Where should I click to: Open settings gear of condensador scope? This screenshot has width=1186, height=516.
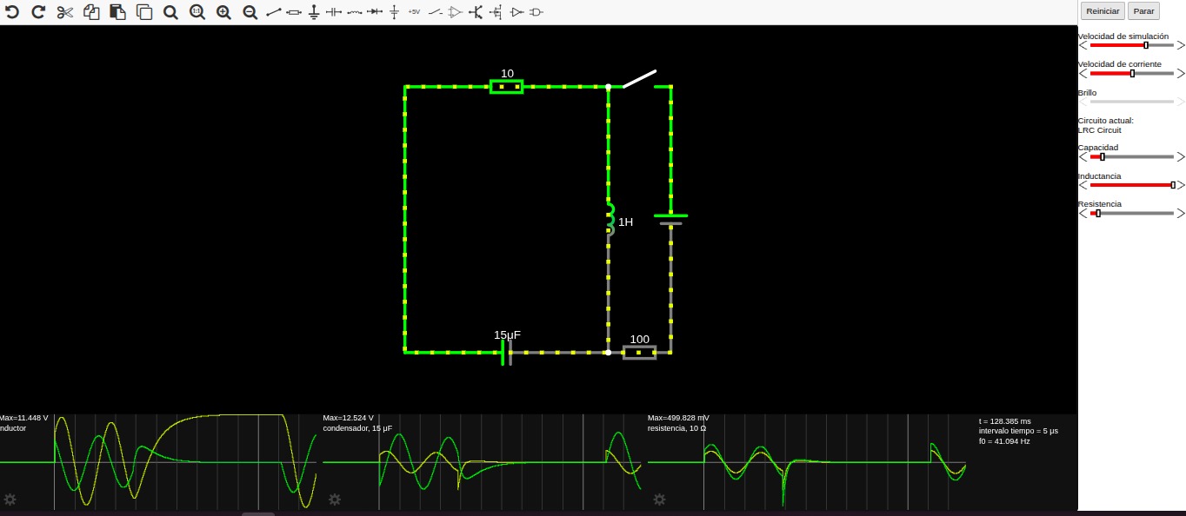point(334,499)
